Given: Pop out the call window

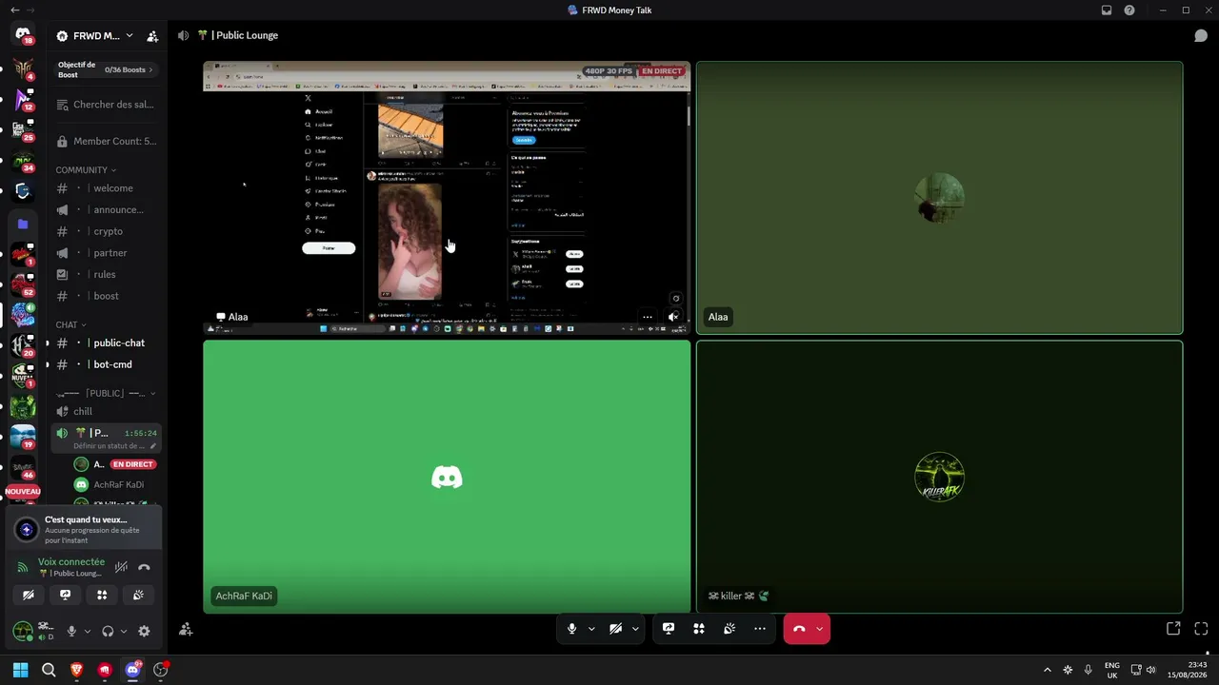Looking at the screenshot, I should (x=1173, y=629).
